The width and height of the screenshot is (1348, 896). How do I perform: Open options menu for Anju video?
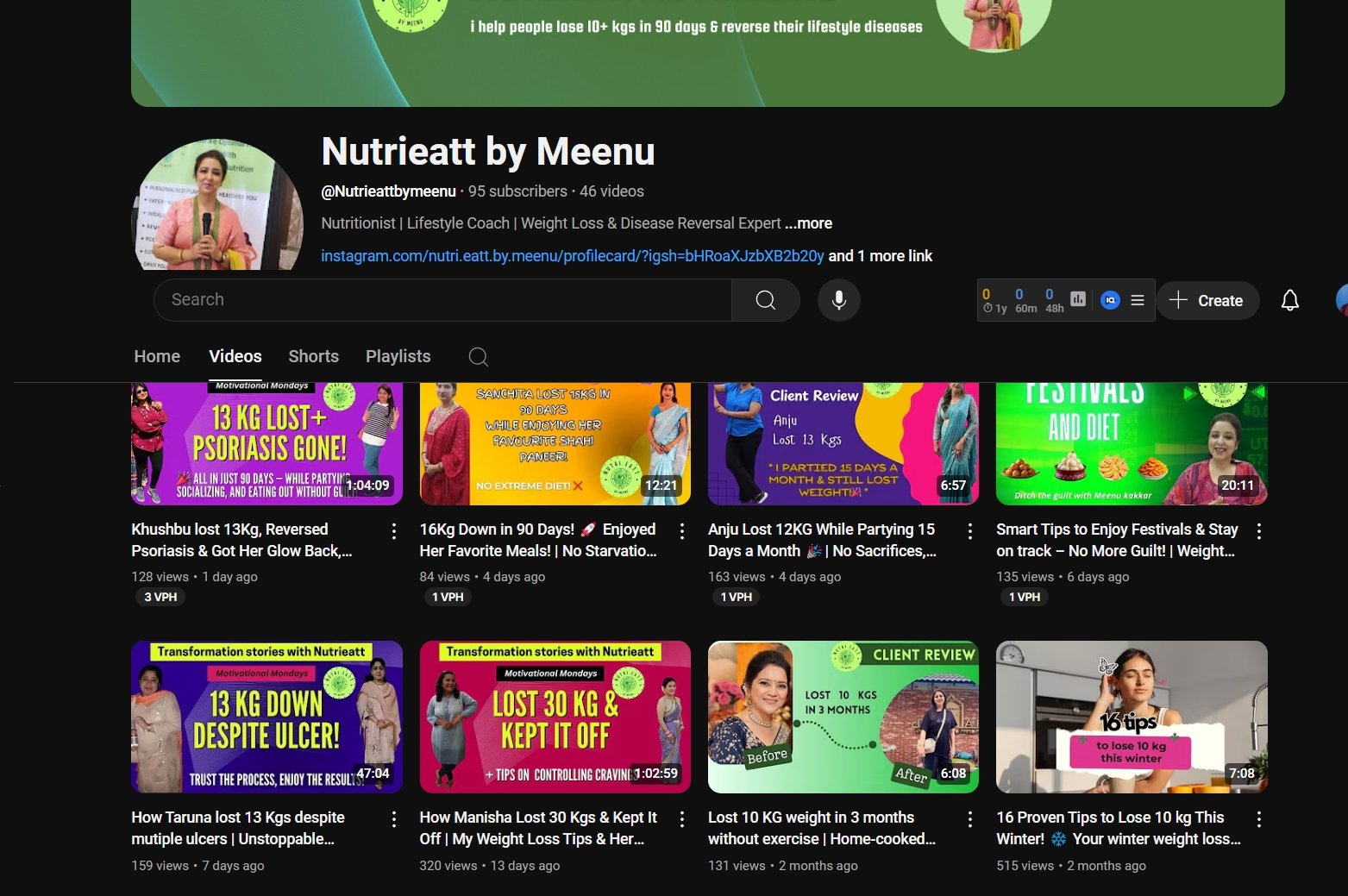click(970, 531)
